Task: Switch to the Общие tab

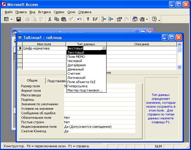Action: point(32,80)
